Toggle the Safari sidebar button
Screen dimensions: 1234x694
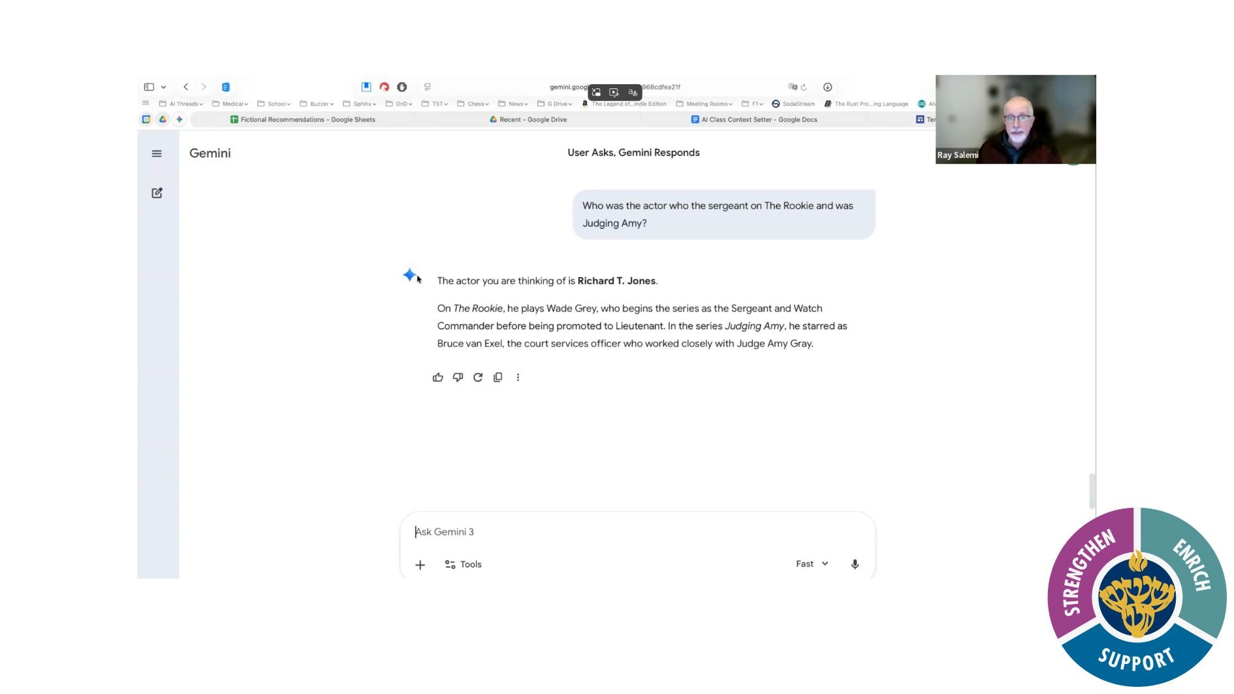click(149, 87)
